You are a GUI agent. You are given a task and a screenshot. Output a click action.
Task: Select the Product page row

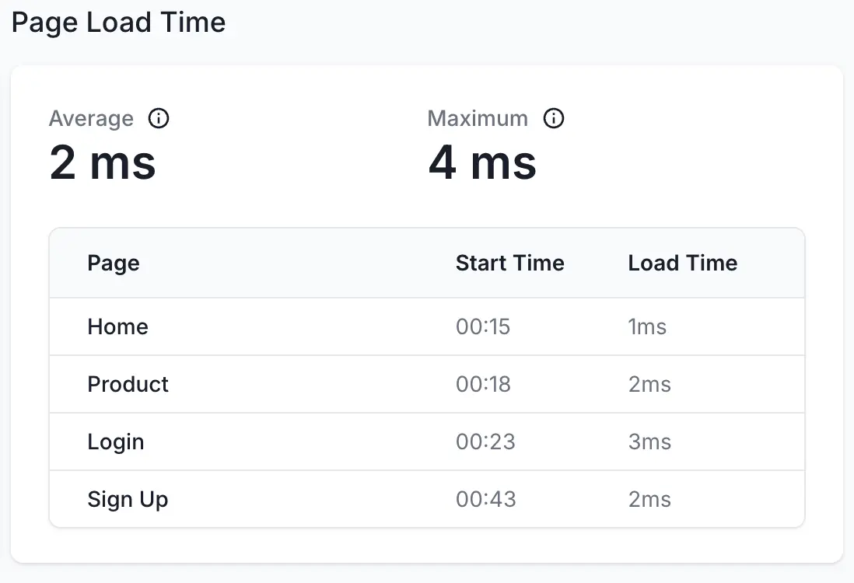[x=427, y=384]
